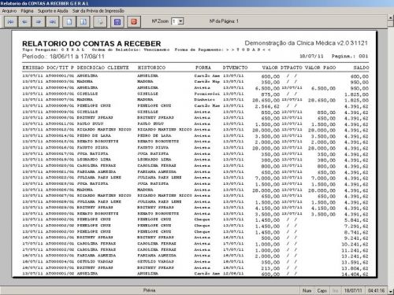Select single page view icon

point(69,22)
